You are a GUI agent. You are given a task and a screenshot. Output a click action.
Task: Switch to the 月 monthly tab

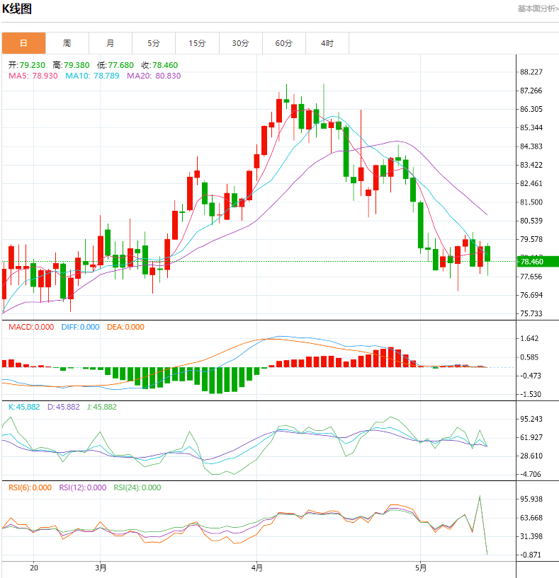pyautogui.click(x=111, y=43)
